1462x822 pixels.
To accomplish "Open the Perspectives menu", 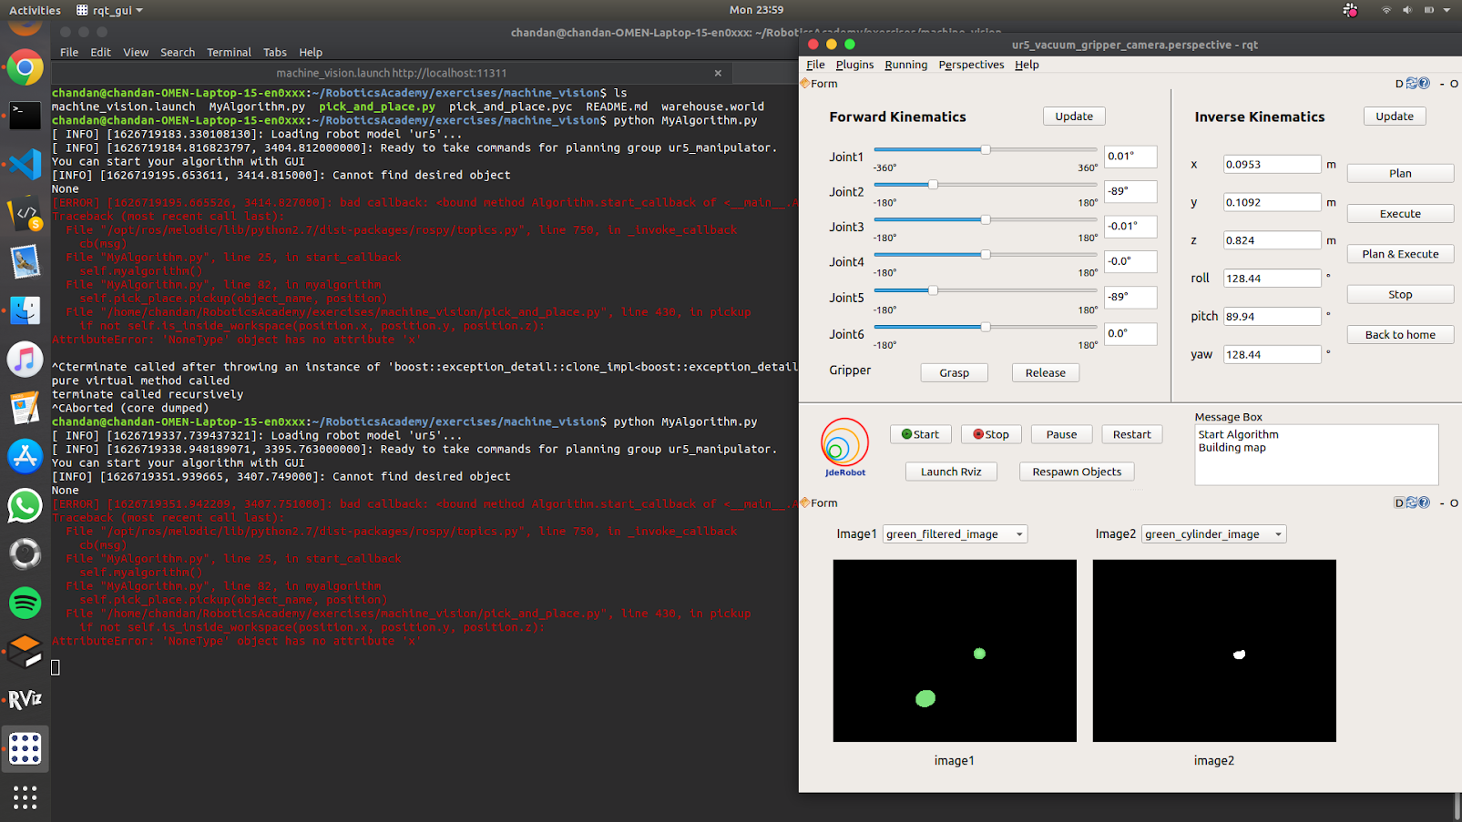I will click(971, 65).
